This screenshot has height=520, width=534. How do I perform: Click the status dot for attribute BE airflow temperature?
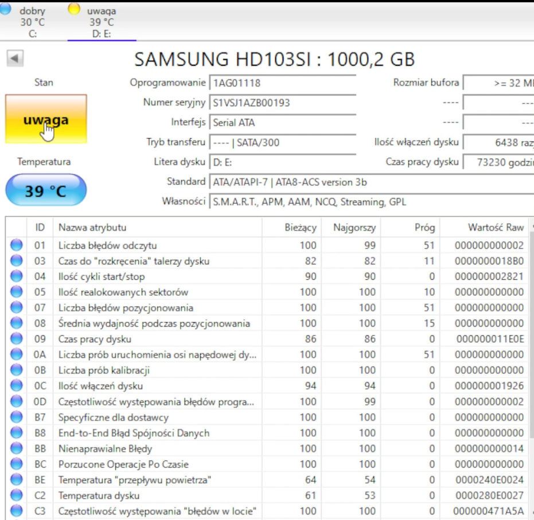tap(16, 479)
